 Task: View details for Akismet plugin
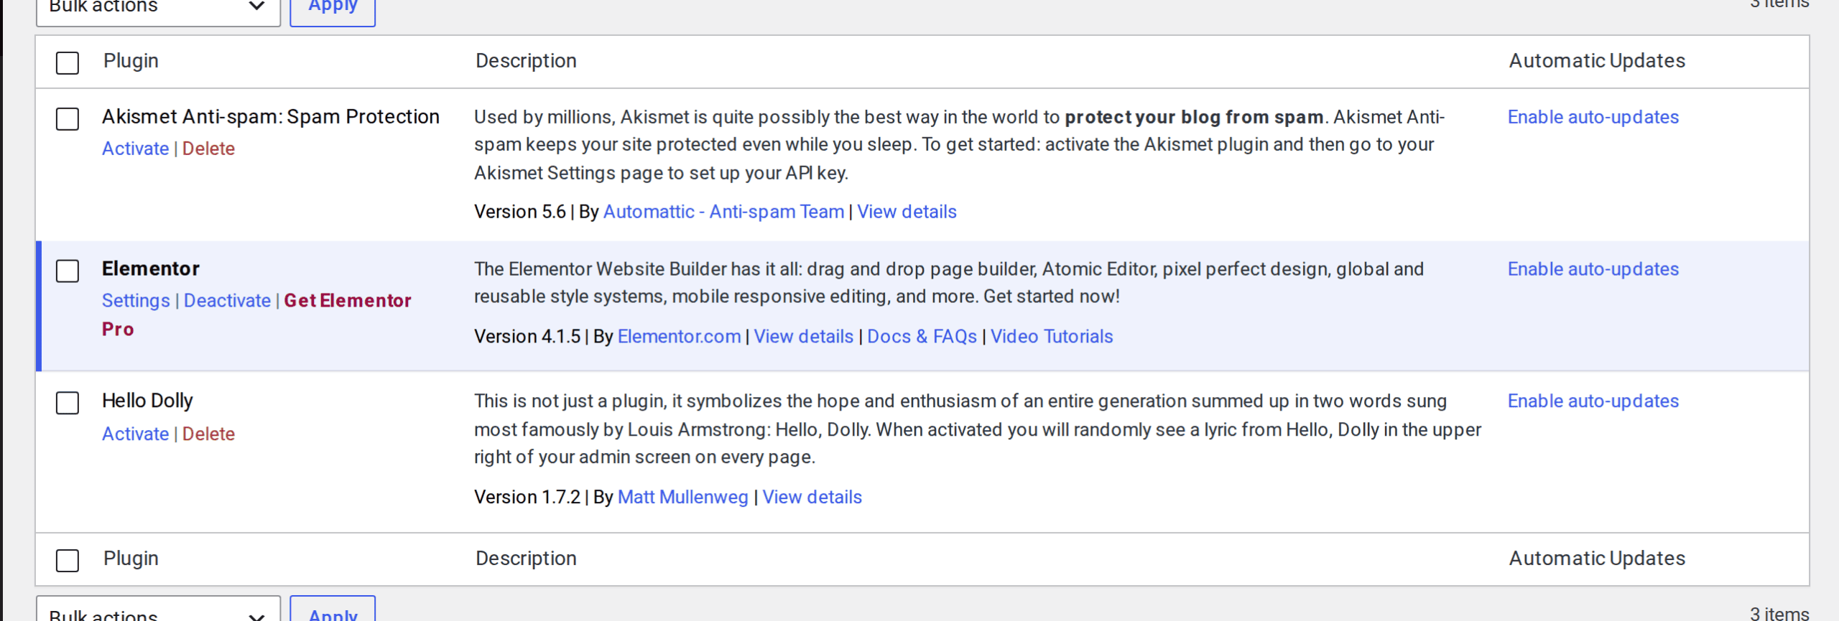click(907, 212)
